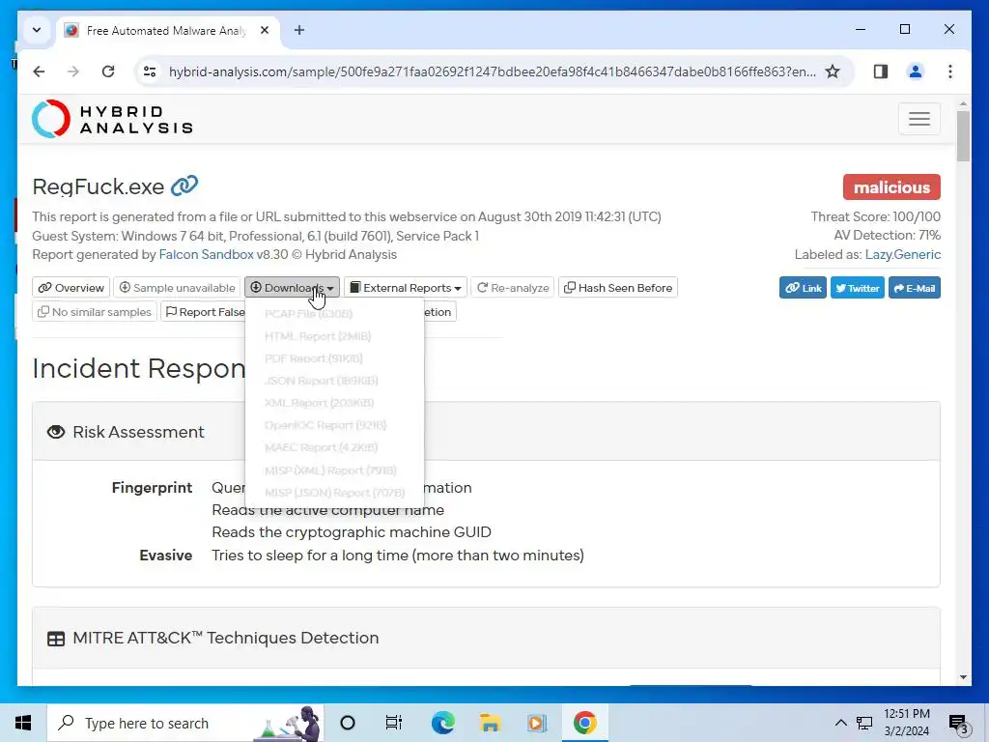989x742 pixels.
Task: Open the notification center icon
Action: (x=958, y=723)
